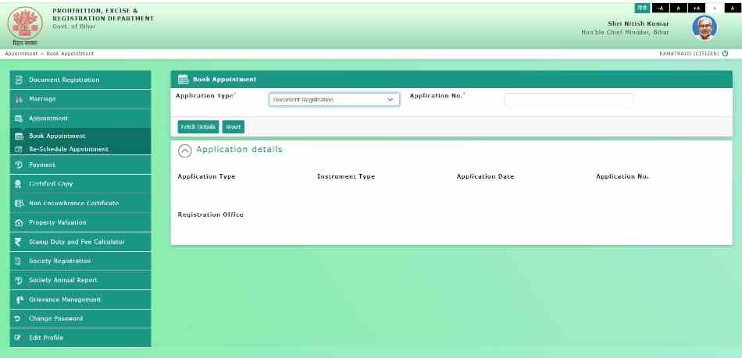Click the Instrument Type column label
The image size is (742, 358).
pos(346,176)
